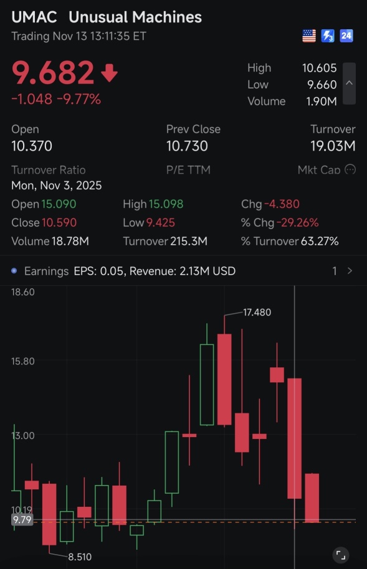367x569 pixels.
Task: Tap the earnings count number 1
Action: tap(335, 271)
